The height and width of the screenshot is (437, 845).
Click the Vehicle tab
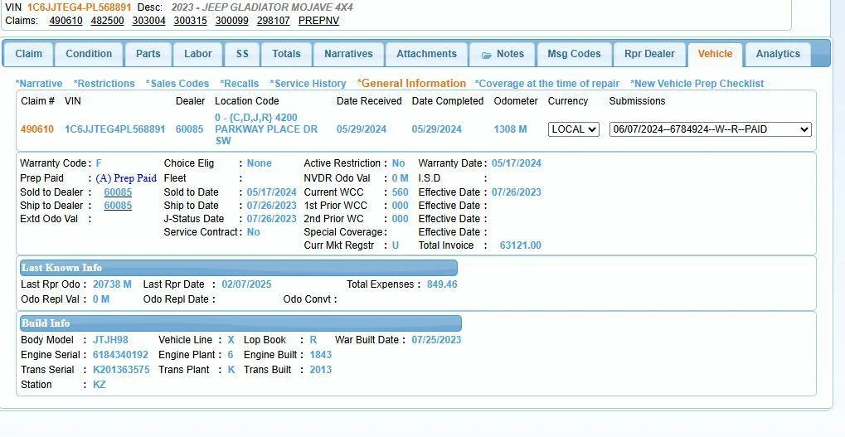point(715,55)
